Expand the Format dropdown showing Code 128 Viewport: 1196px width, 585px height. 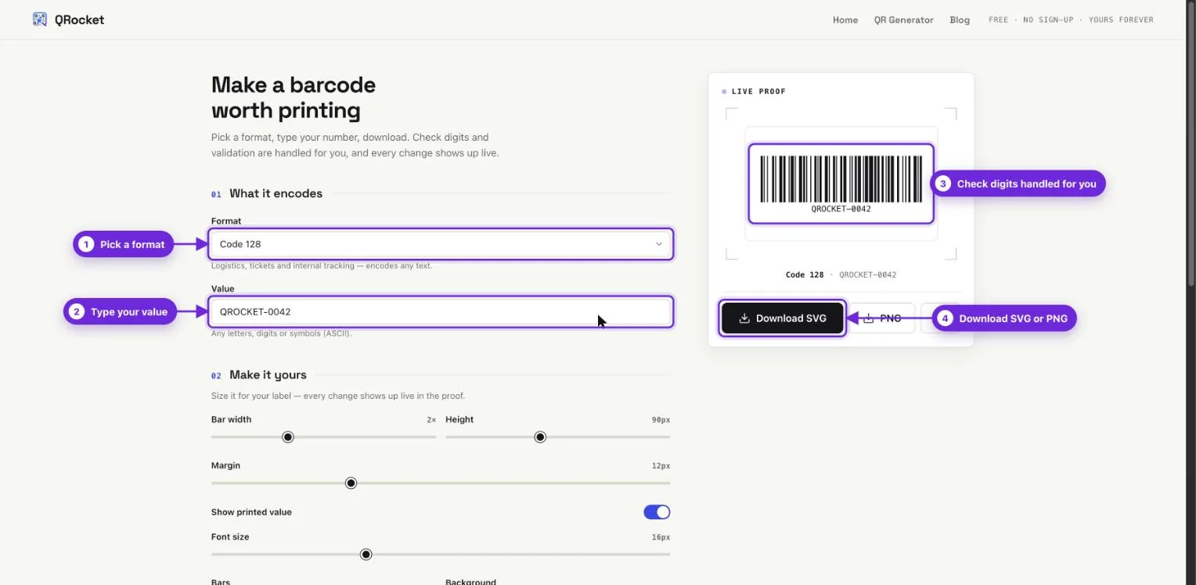(x=441, y=244)
